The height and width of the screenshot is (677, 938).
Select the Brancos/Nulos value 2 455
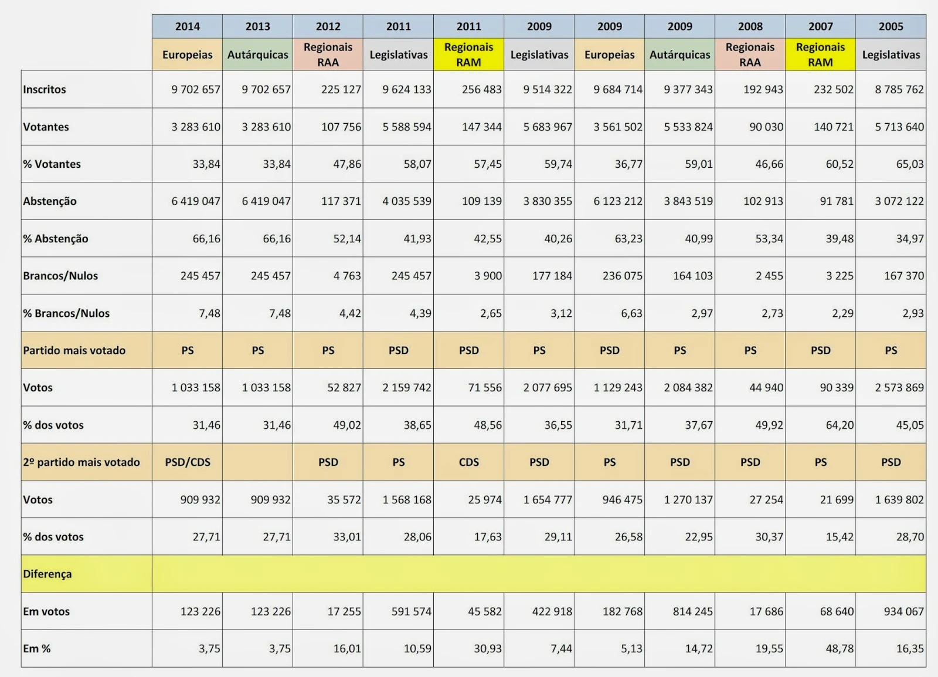click(769, 276)
